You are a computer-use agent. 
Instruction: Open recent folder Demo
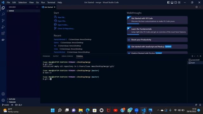tap(56, 42)
